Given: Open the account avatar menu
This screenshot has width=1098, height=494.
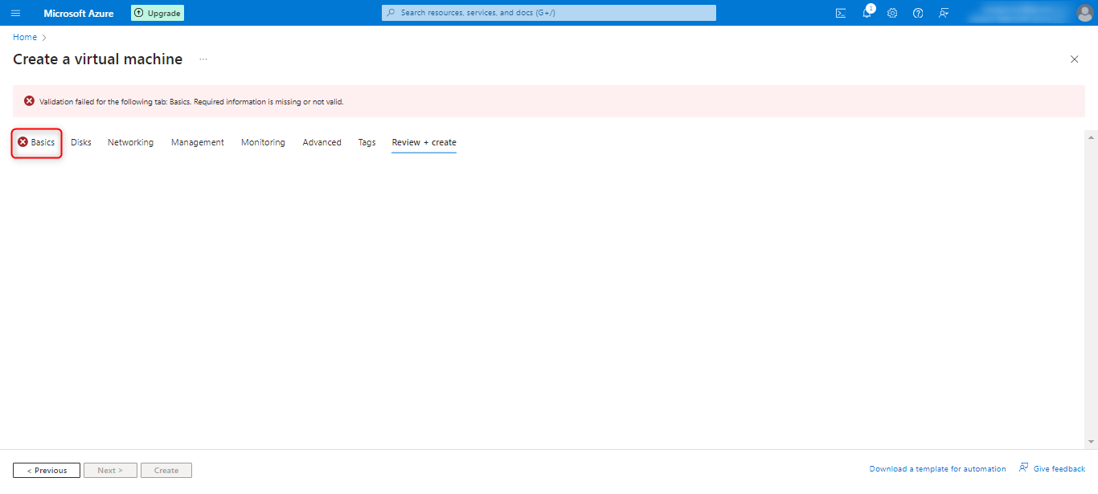Looking at the screenshot, I should 1084,13.
